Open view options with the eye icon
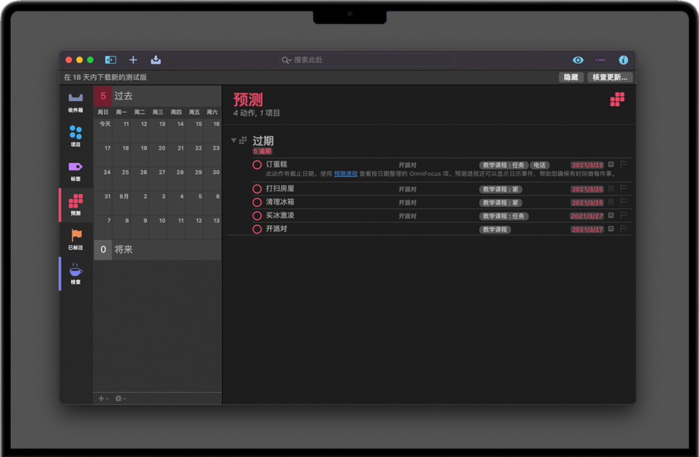The height and width of the screenshot is (457, 699). (x=578, y=60)
